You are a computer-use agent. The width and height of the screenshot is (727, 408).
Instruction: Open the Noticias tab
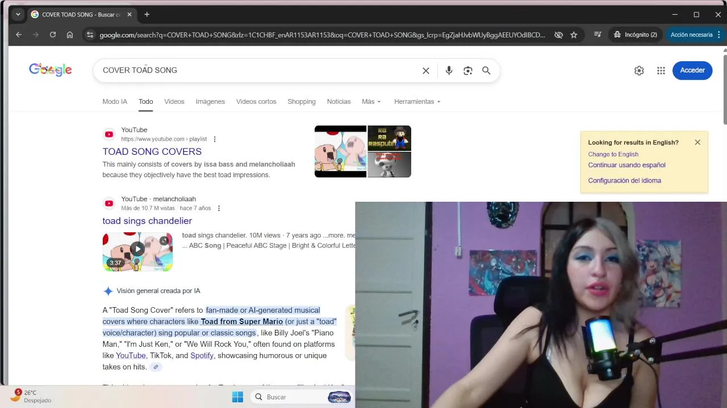[x=339, y=101]
